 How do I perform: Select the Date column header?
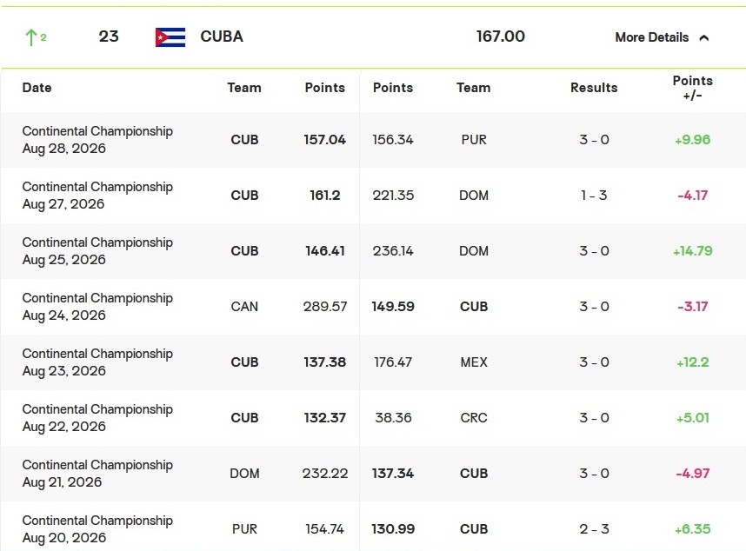point(37,88)
